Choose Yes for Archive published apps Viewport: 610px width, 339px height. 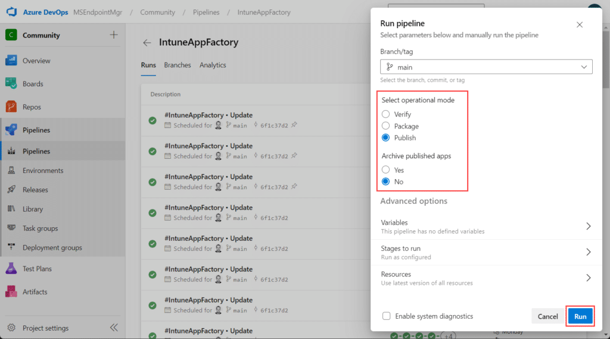pyautogui.click(x=385, y=169)
